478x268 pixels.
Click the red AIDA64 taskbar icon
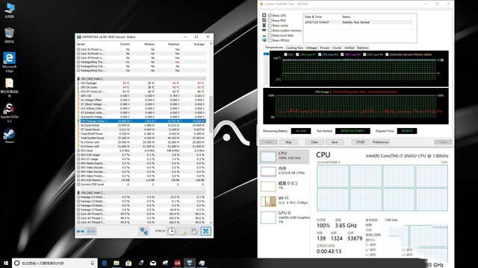click(x=178, y=263)
